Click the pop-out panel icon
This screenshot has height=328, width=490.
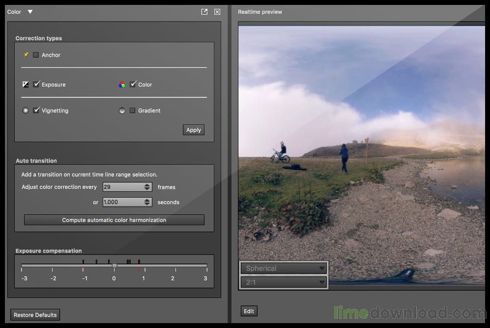click(204, 11)
